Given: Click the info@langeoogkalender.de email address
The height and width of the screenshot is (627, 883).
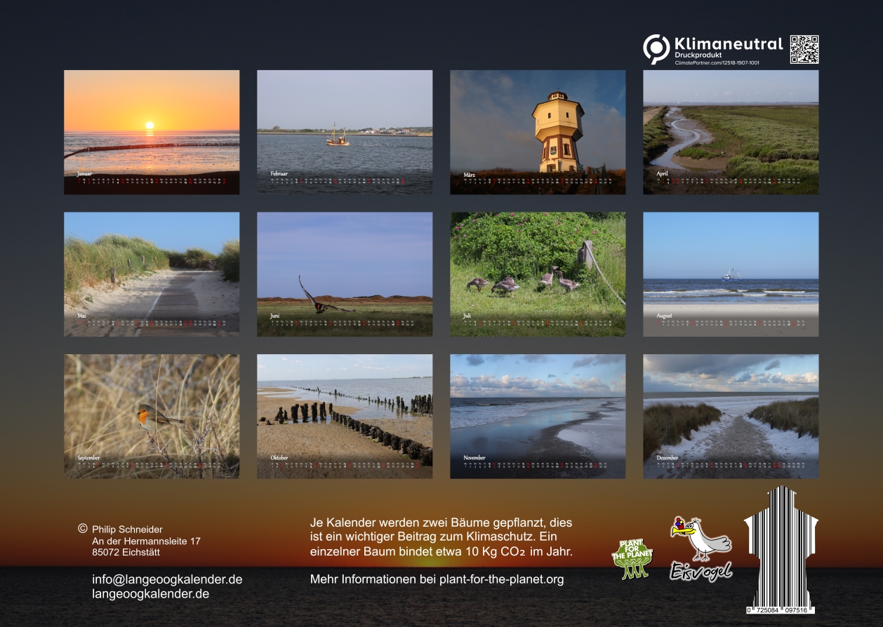Looking at the screenshot, I should pyautogui.click(x=167, y=579).
